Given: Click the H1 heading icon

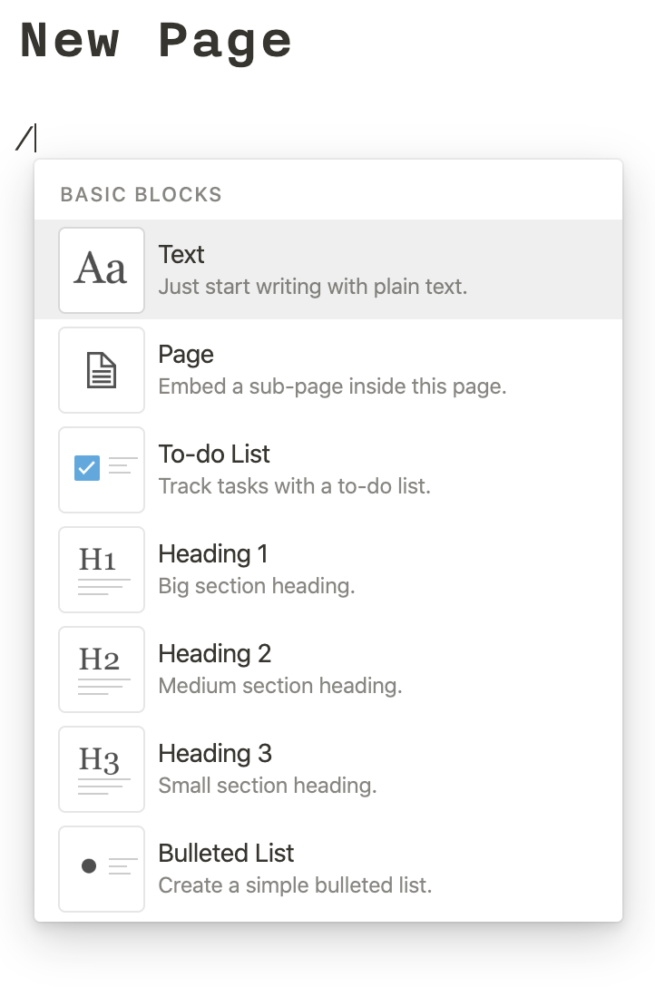Looking at the screenshot, I should [102, 569].
